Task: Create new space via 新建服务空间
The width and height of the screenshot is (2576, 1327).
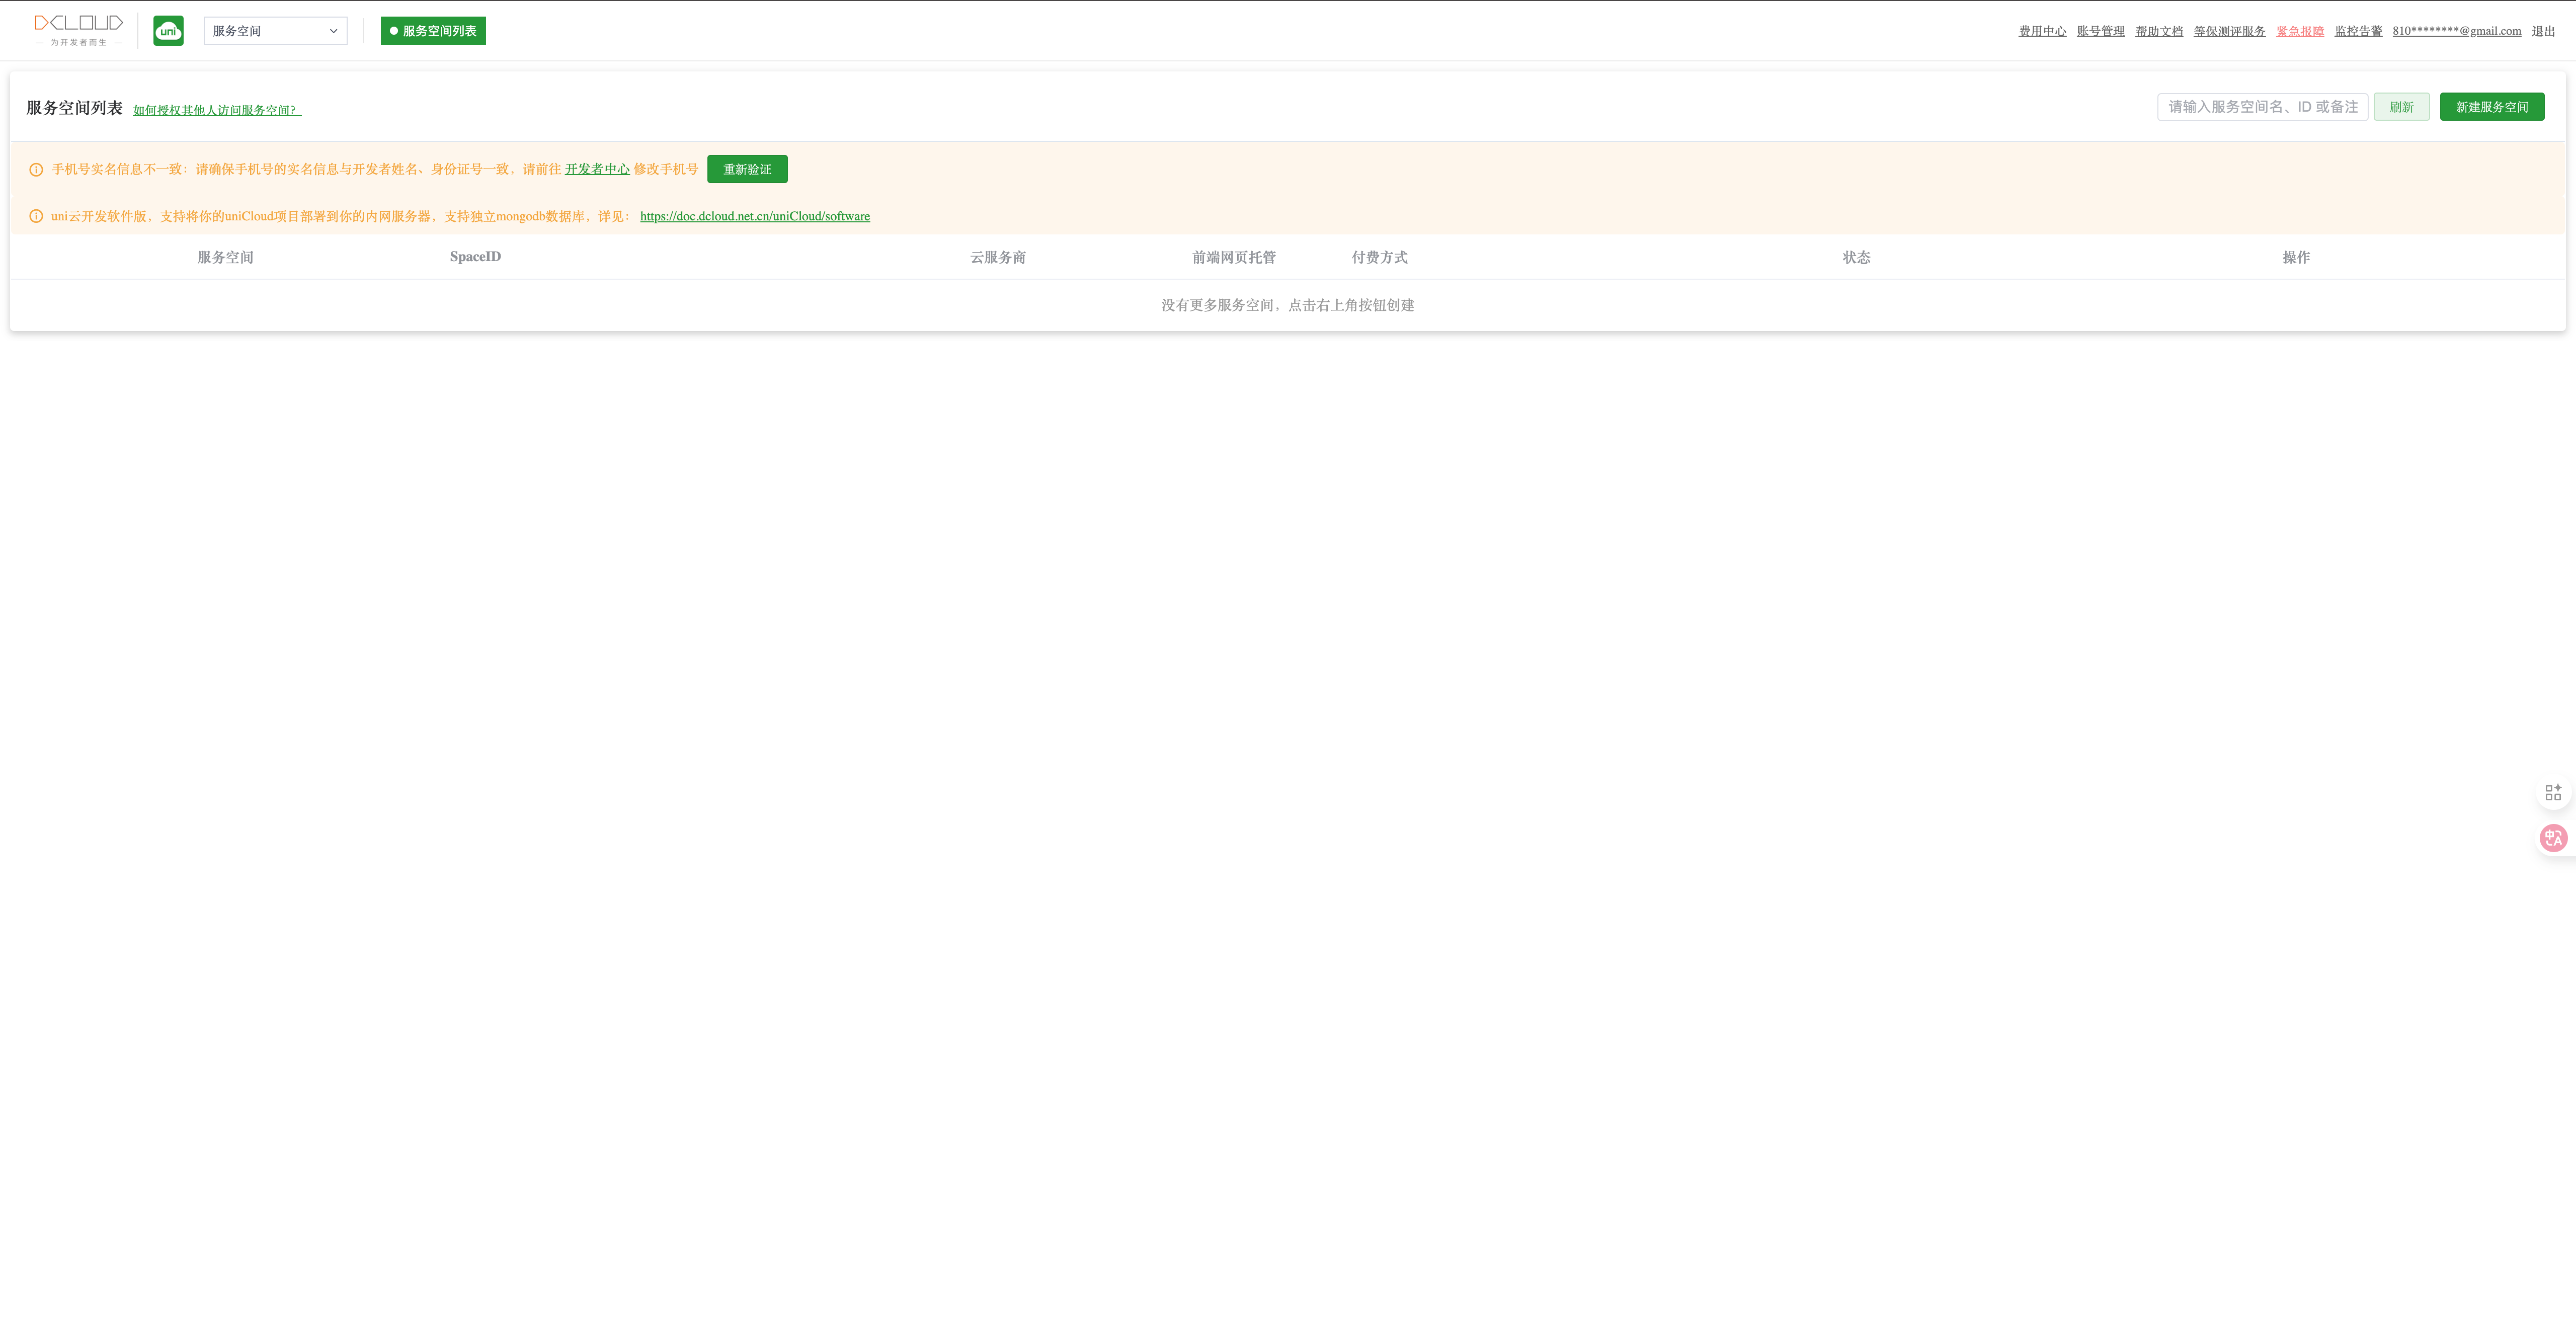Action: click(2491, 107)
